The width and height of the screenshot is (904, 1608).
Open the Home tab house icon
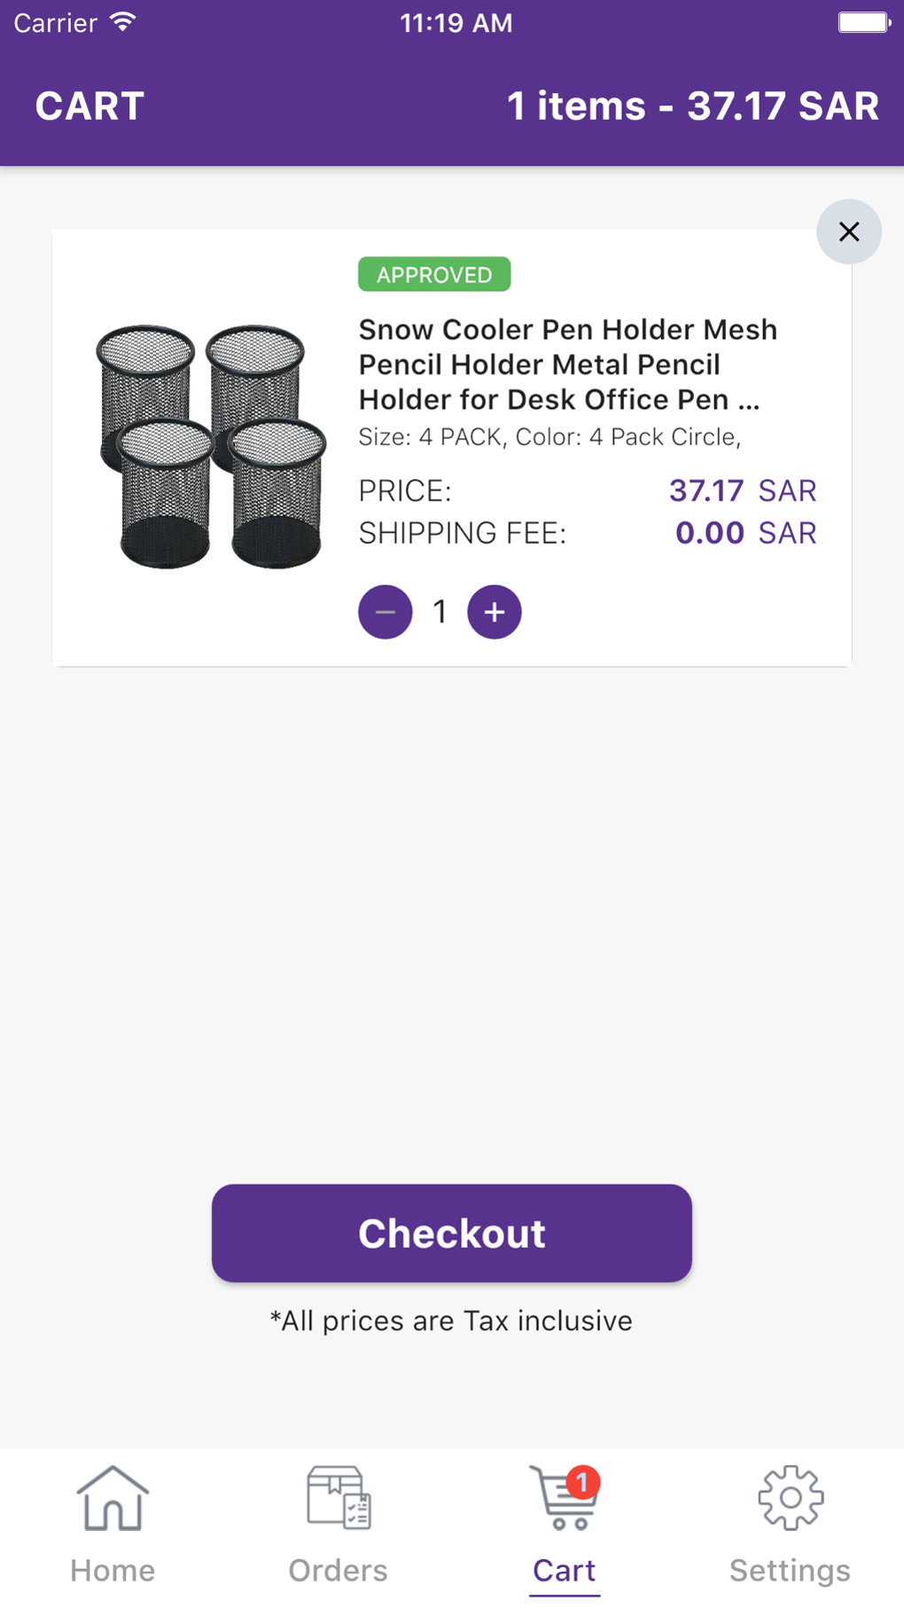tap(113, 1498)
